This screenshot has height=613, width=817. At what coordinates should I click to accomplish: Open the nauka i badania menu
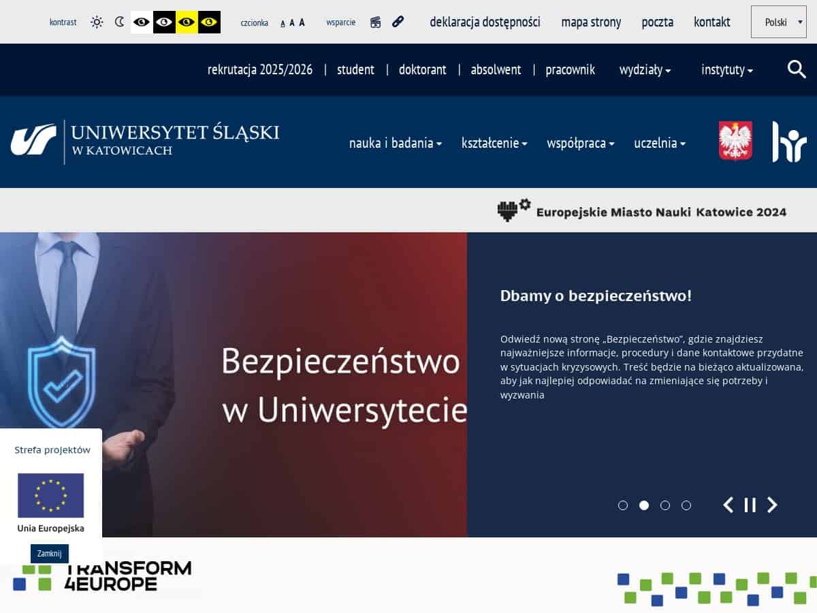click(396, 143)
